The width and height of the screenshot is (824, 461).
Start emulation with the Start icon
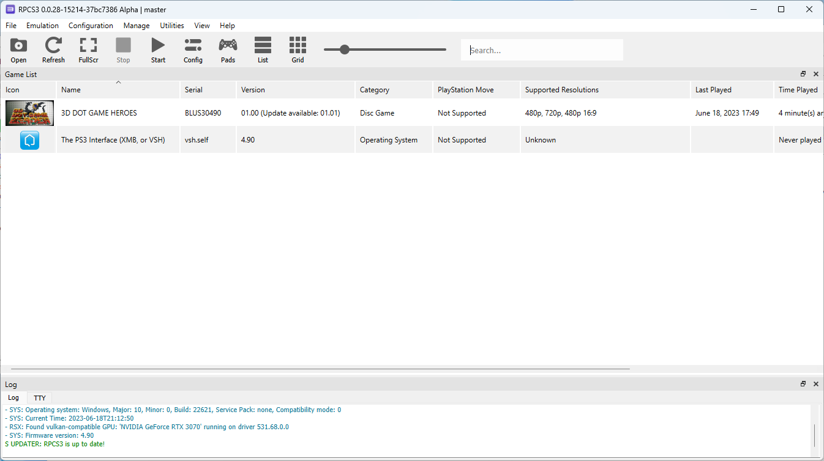pyautogui.click(x=159, y=45)
